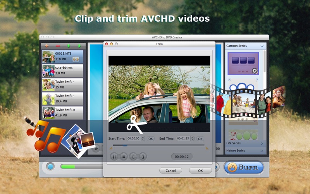Open trim tool on the 00015.MTS row
Image resolution: width=310 pixels, height=194 pixels.
76,59
